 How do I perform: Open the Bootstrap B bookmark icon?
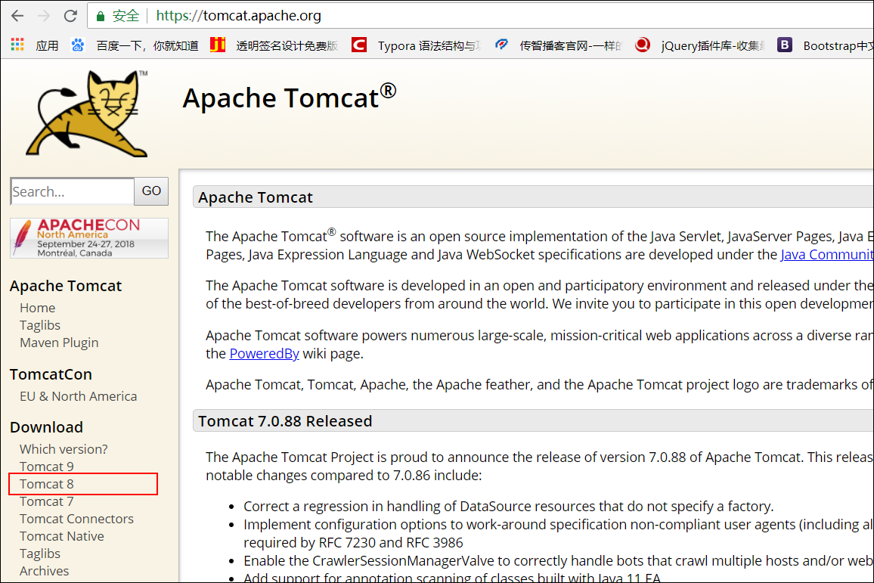(784, 45)
